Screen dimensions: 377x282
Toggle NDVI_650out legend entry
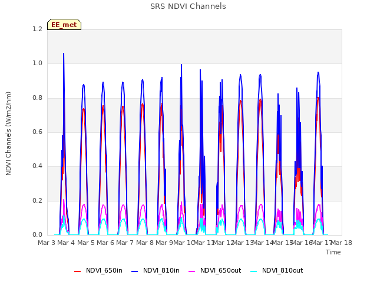(x=214, y=271)
